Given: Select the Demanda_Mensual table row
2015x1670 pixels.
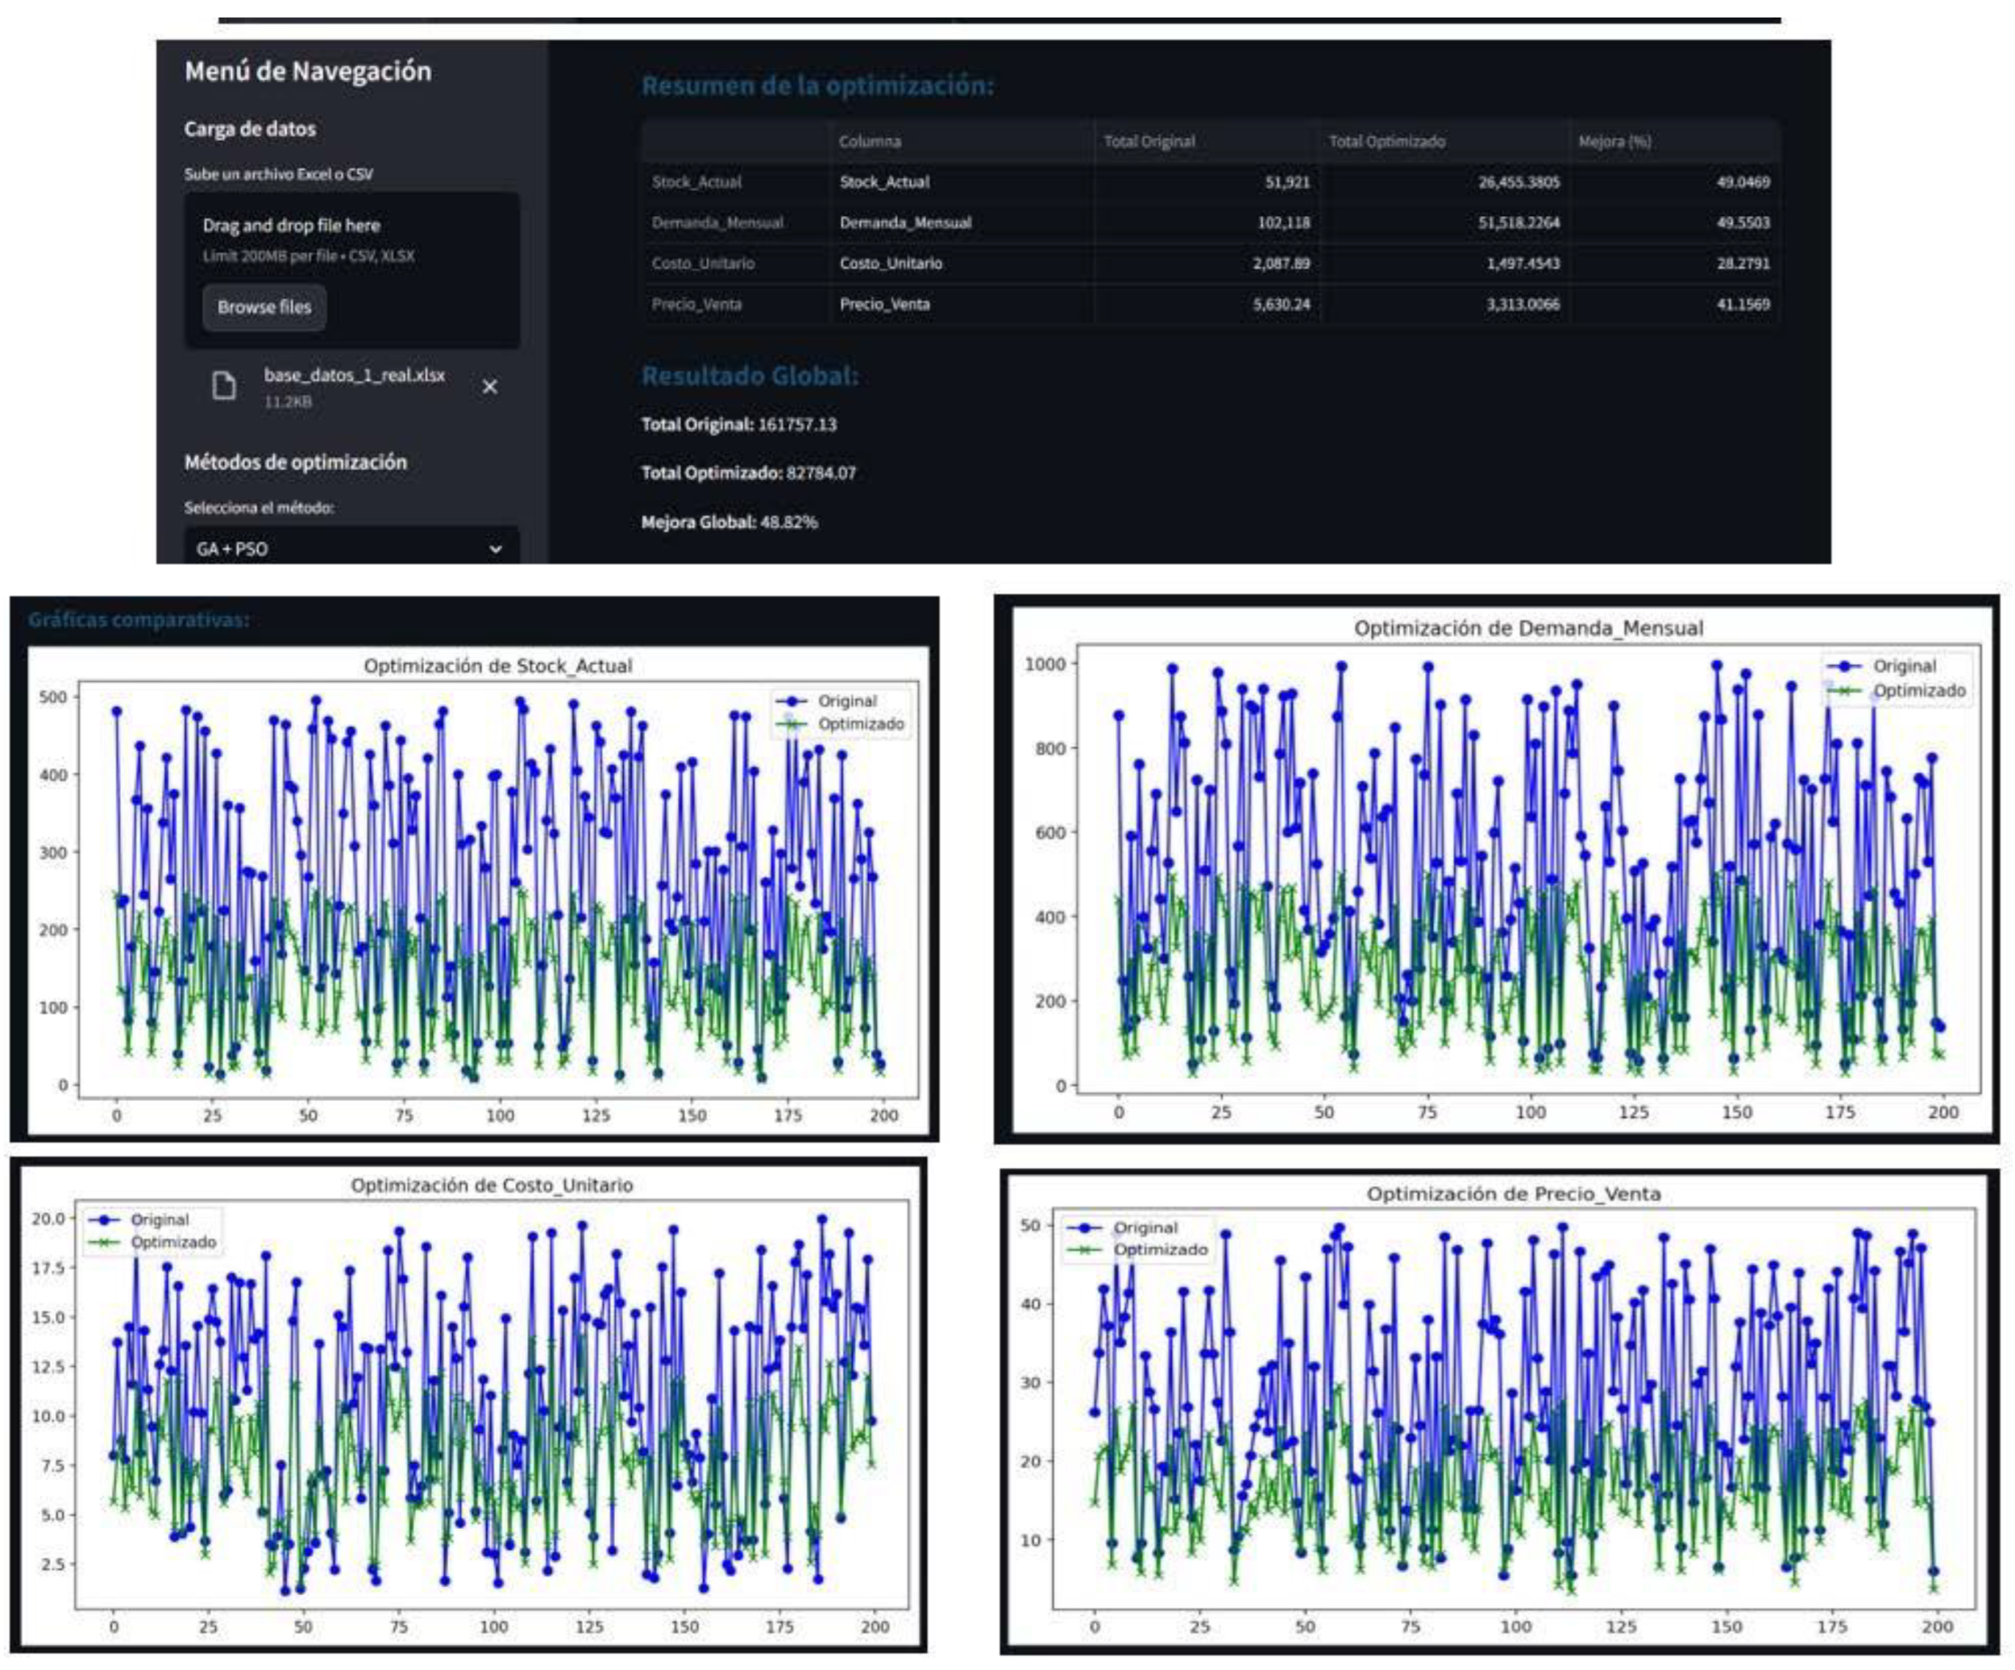Looking at the screenshot, I should [x=717, y=222].
